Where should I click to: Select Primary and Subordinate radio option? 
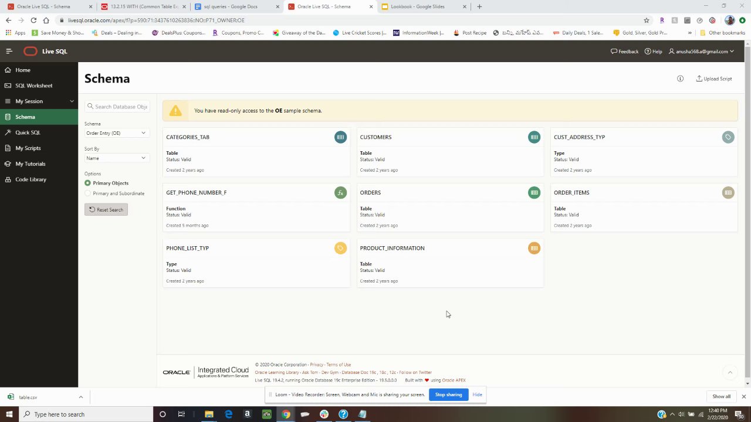point(87,193)
